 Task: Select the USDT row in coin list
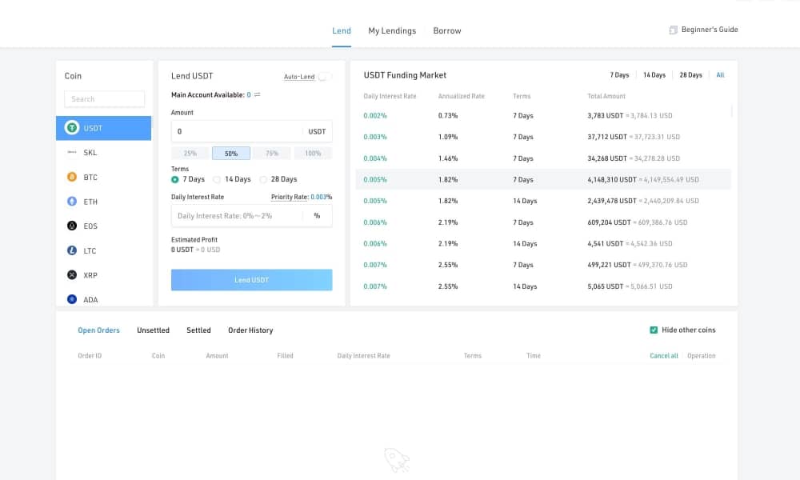[x=103, y=128]
